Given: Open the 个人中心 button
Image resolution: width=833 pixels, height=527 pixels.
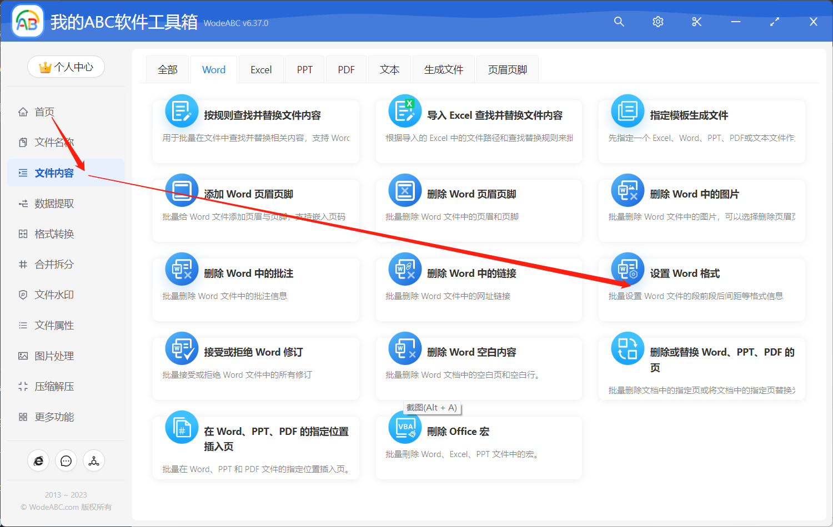Looking at the screenshot, I should (66, 67).
